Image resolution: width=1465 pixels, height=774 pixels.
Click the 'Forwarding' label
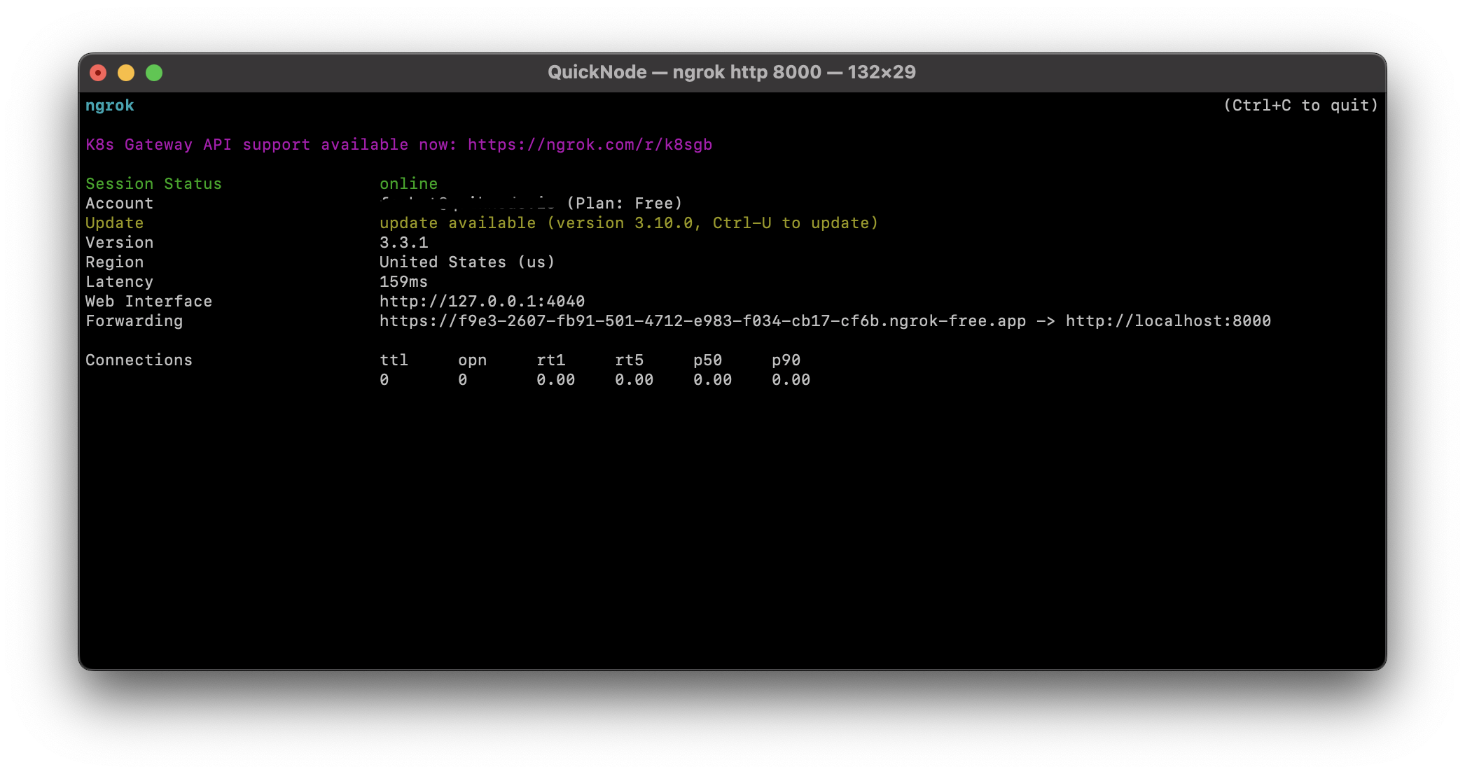pyautogui.click(x=134, y=321)
